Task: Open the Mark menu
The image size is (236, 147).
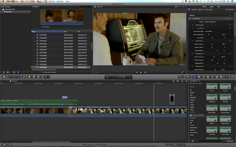Action: 39,1
